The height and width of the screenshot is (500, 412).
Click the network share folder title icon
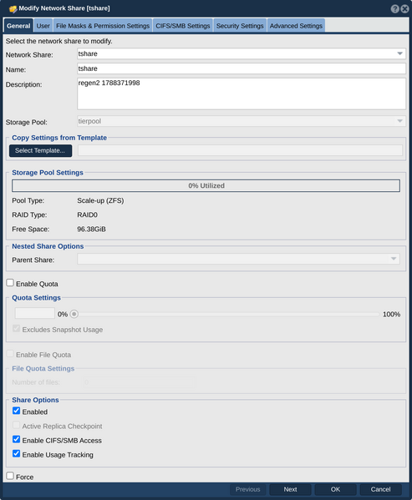click(13, 8)
